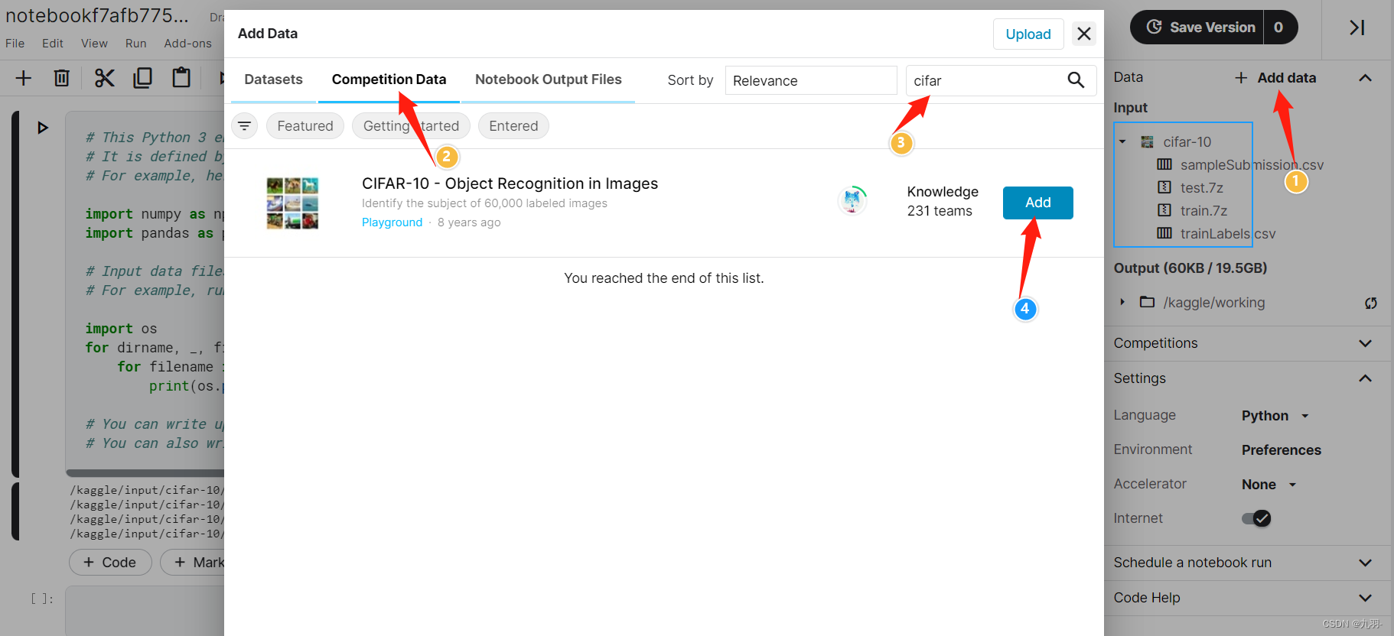The height and width of the screenshot is (636, 1394).
Task: Open CIFAR-10 Object Recognition title link
Action: [x=510, y=183]
